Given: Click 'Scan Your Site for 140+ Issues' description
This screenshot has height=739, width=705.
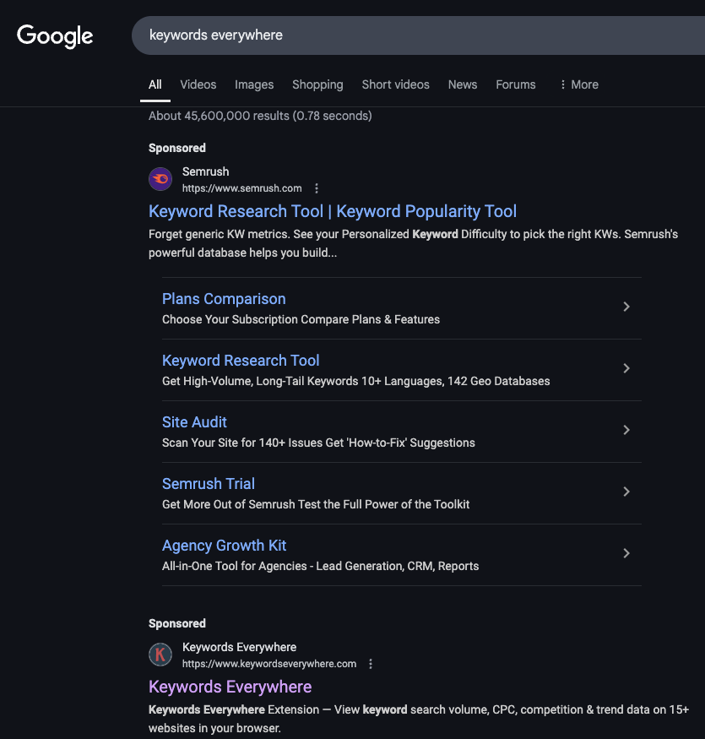Looking at the screenshot, I should pyautogui.click(x=318, y=443).
